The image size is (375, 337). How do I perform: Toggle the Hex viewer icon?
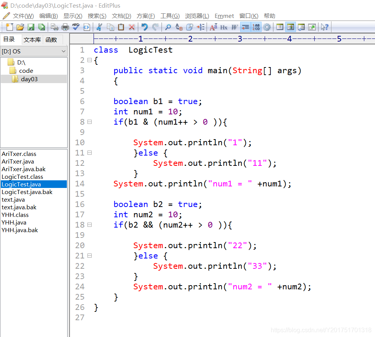[x=224, y=27]
